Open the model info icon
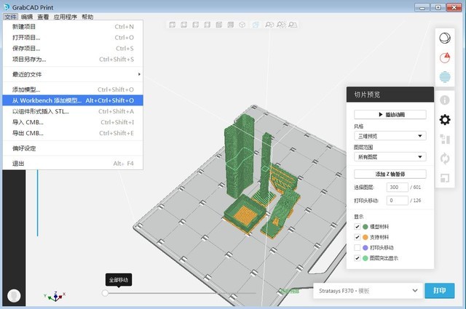The image size is (466, 309). [445, 100]
